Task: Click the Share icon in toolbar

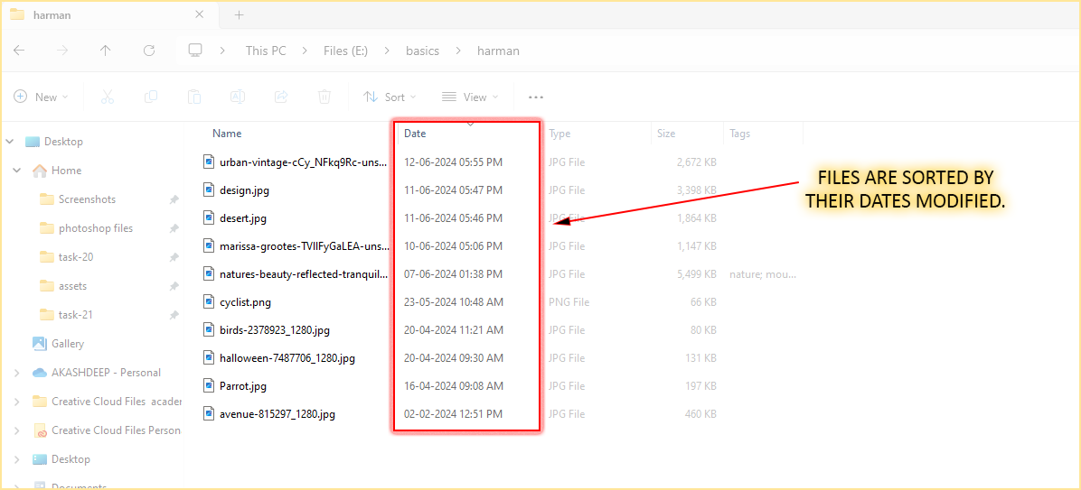Action: tap(281, 97)
